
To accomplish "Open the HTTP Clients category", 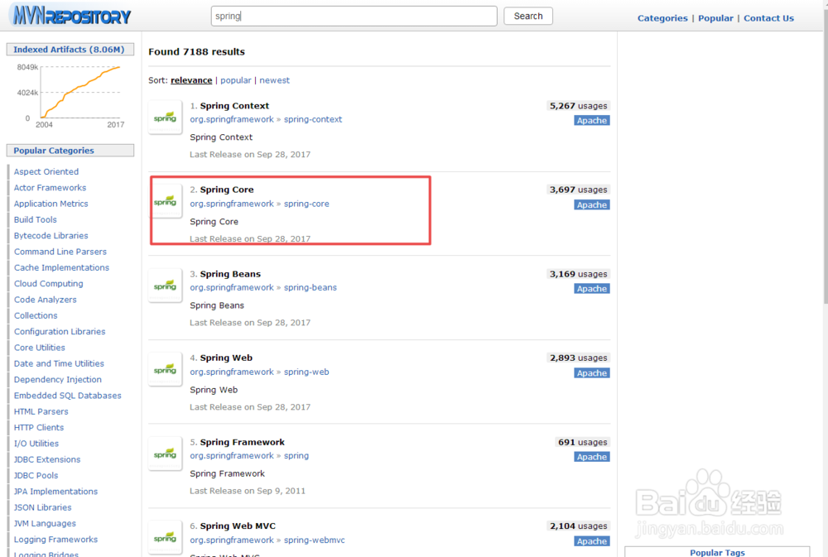I will (x=39, y=428).
